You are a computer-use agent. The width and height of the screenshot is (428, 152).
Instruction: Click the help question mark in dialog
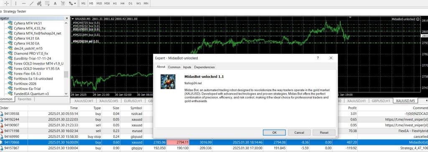click(x=318, y=58)
